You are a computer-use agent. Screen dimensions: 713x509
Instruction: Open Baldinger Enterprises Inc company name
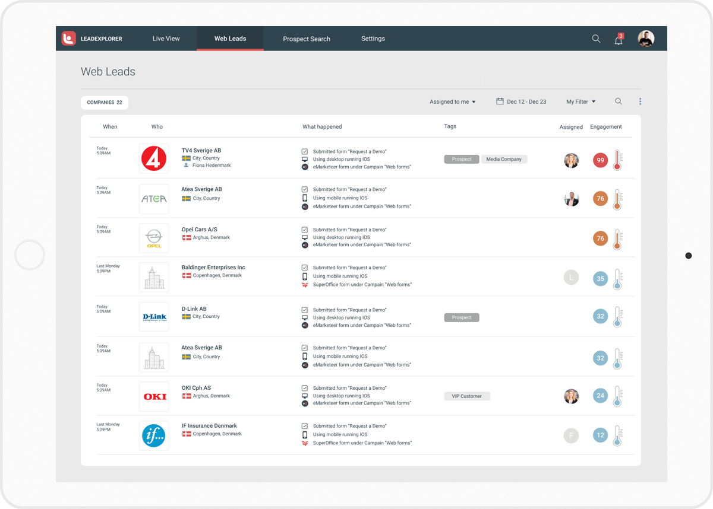pos(213,268)
